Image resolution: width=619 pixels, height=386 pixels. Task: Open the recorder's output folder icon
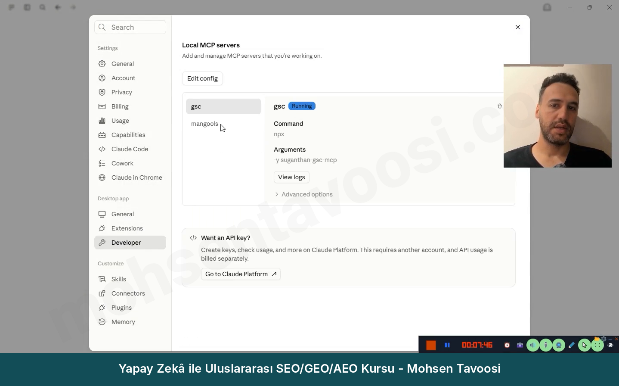pos(597,339)
